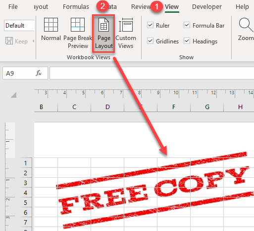Screen dimensions: 254x231
Task: Select column B header
Action: tap(46, 107)
